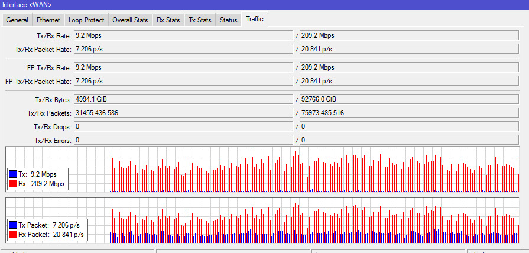Click the Rx Drops value field
The height and width of the screenshot is (253, 529).
point(413,126)
